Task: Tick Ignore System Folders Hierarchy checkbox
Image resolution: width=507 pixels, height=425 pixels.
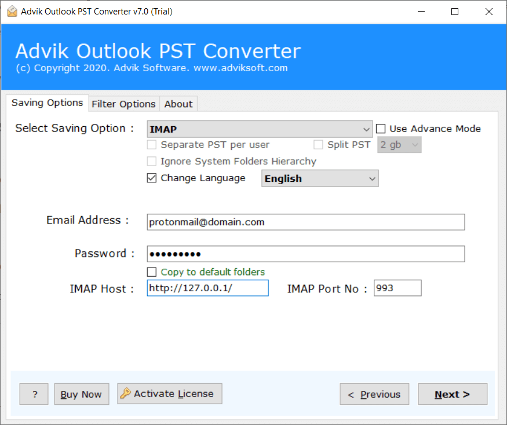Action: point(152,161)
